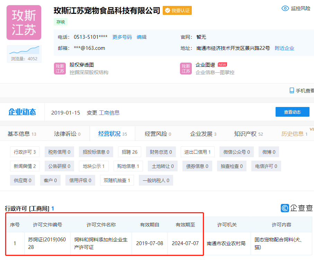The height and width of the screenshot is (260, 314).
Task: Click the 企业图谱 title text
Action: 205,65
